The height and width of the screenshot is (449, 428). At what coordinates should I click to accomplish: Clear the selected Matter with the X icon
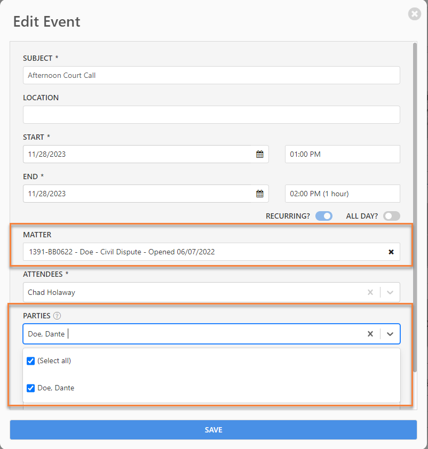(x=391, y=252)
